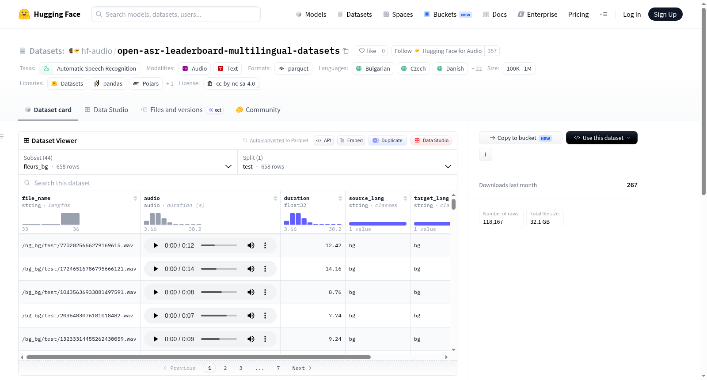
Task: Duplicate the dataset viewer
Action: (x=388, y=140)
